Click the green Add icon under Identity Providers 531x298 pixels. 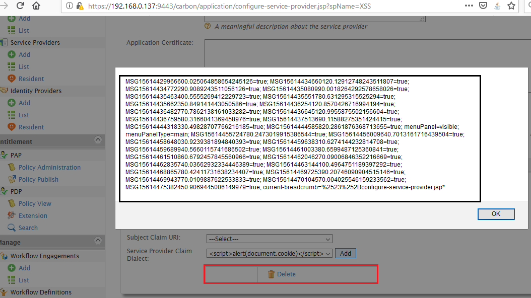pos(12,103)
